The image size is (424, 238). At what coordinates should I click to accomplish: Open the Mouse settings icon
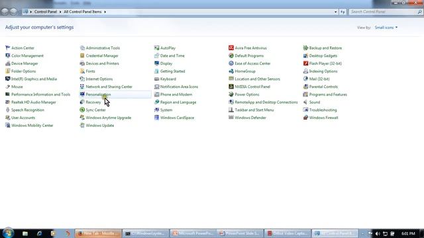[7, 87]
